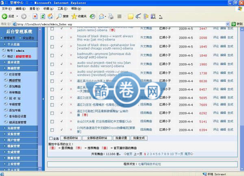The image size is (244, 176).
Task: Click the History/media round icon
Action: click(x=92, y=16)
